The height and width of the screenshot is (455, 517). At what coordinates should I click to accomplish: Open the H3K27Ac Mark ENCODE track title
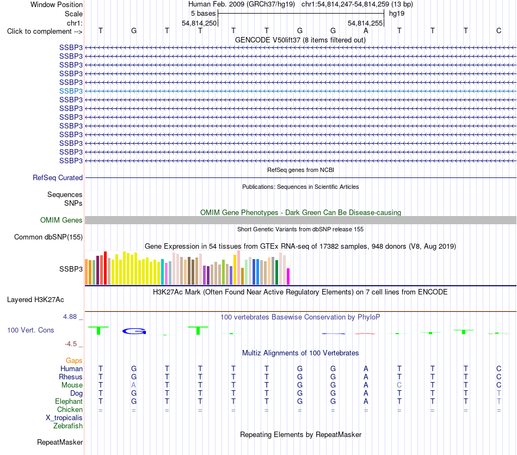pyautogui.click(x=300, y=292)
